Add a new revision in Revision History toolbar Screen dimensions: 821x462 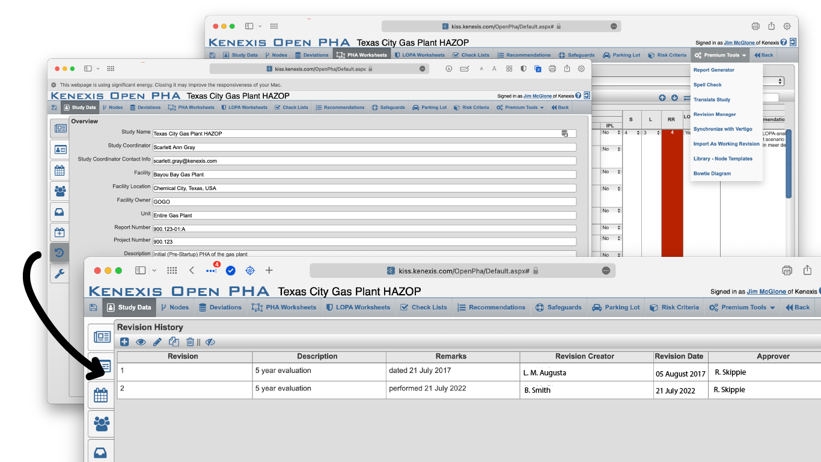click(124, 342)
